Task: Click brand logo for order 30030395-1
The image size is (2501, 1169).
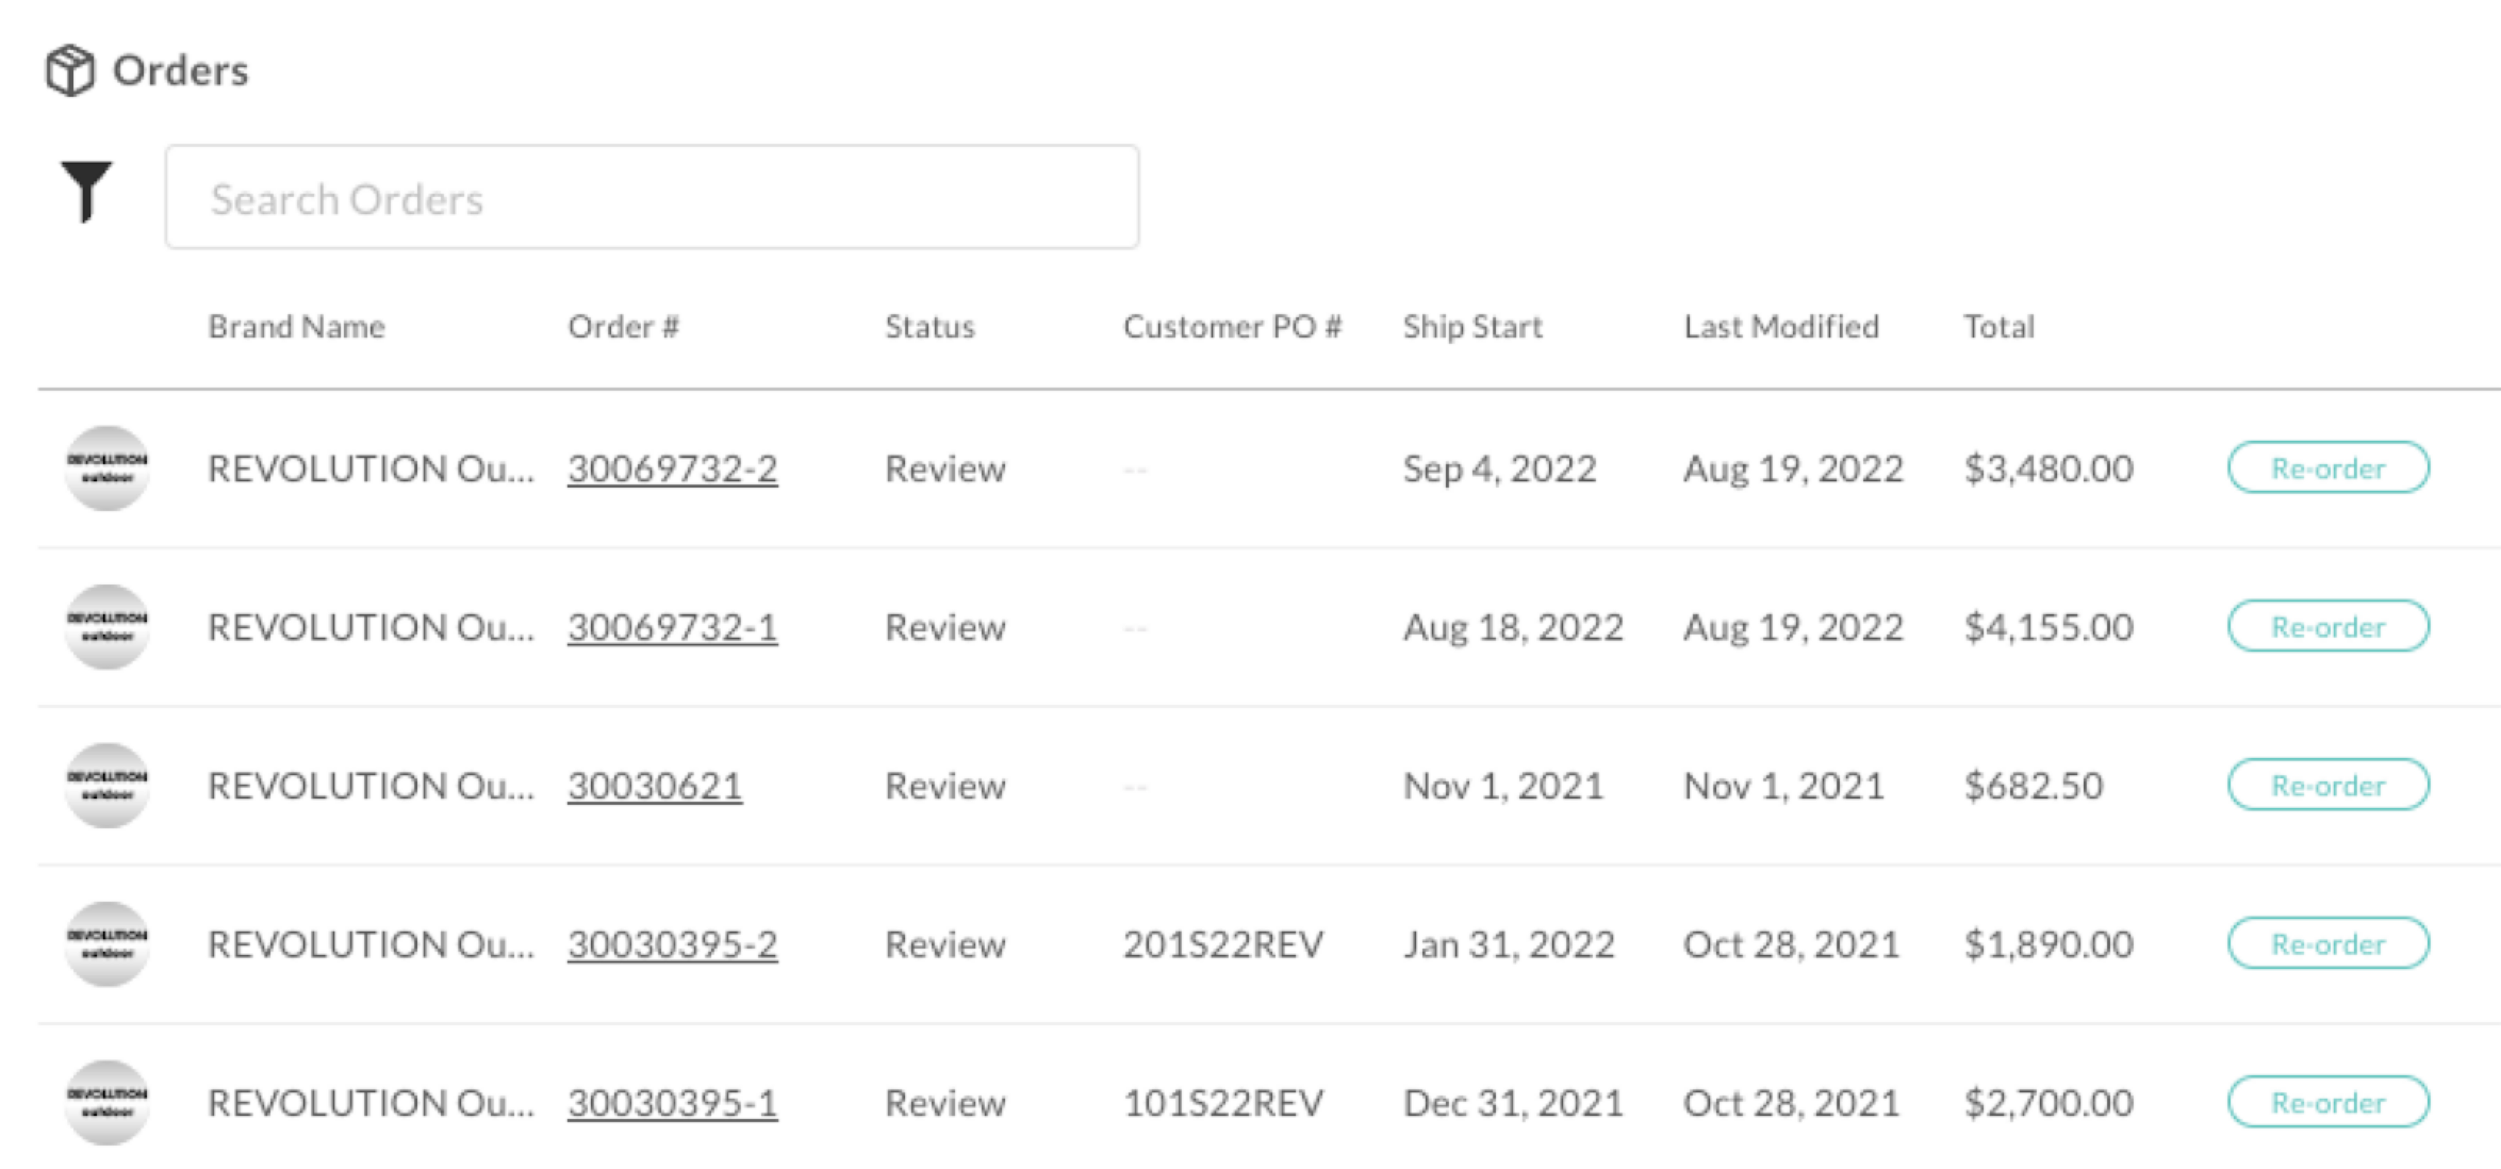Action: tap(107, 1102)
